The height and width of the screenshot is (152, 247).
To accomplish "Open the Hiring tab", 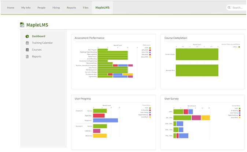I will pyautogui.click(x=56, y=8).
